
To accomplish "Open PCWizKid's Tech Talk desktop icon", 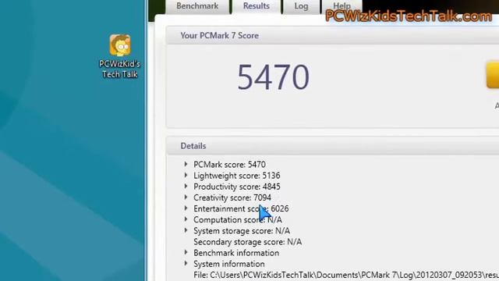I will 119,56.
